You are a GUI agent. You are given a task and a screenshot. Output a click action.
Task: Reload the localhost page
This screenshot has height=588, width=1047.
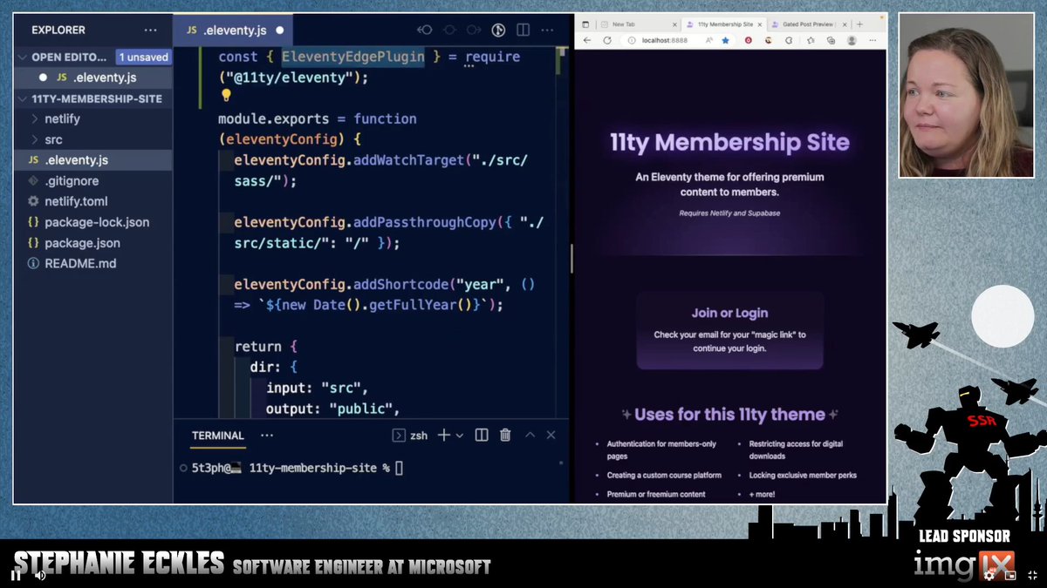tap(607, 40)
